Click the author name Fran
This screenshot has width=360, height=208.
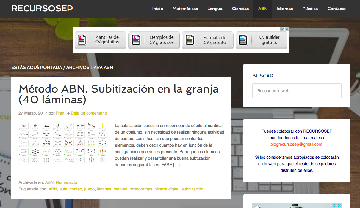click(x=60, y=113)
